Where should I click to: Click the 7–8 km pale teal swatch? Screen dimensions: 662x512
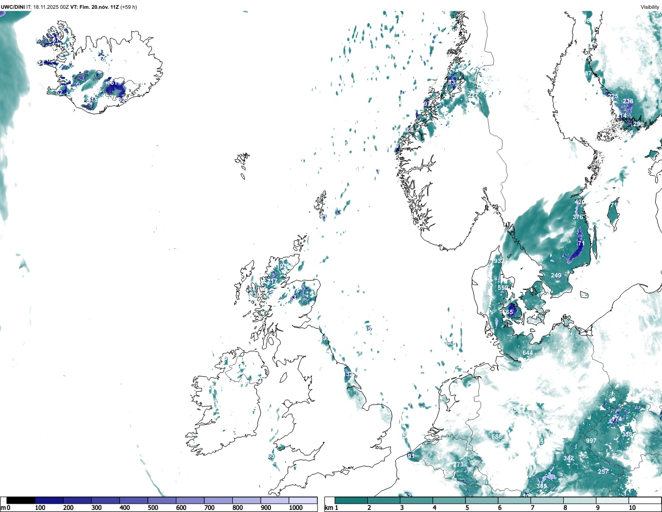click(547, 500)
